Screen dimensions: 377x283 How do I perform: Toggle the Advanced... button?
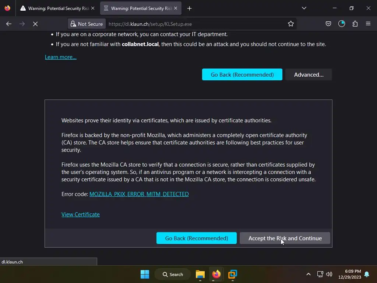click(309, 74)
